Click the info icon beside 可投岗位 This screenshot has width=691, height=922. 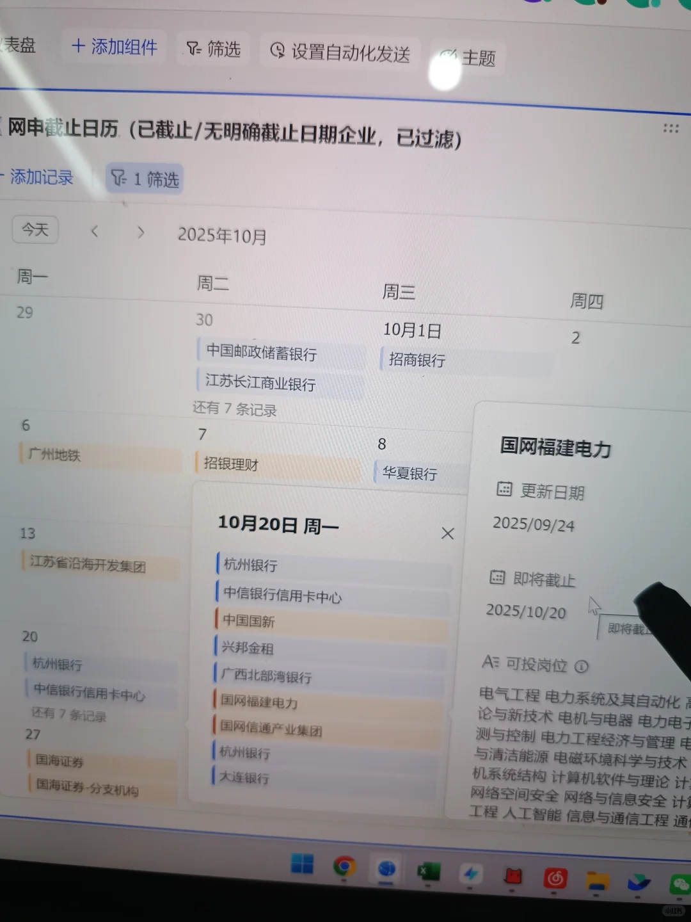coord(581,667)
